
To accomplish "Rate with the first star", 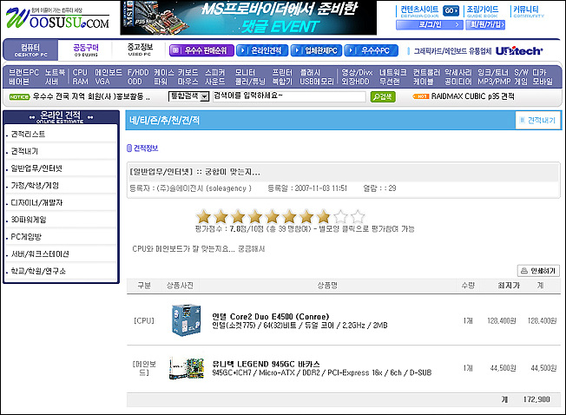I will 203,216.
